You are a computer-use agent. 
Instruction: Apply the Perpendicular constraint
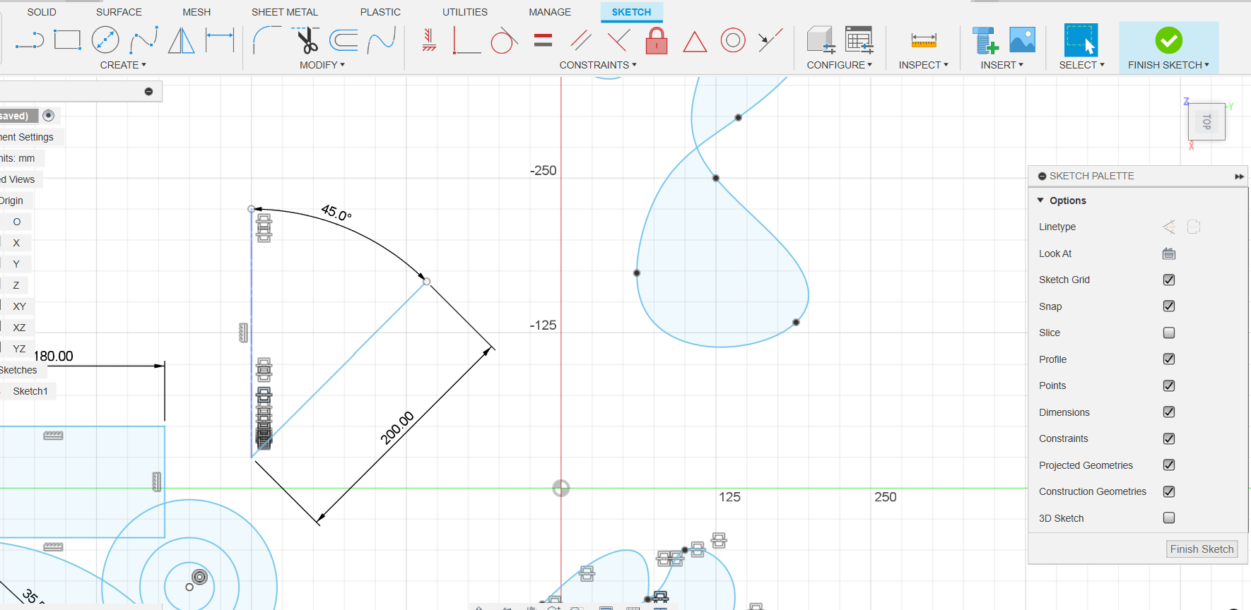(466, 40)
